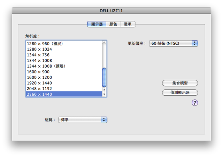Click the 偵測顯示器 button
The height and width of the screenshot is (157, 223).
[180, 93]
